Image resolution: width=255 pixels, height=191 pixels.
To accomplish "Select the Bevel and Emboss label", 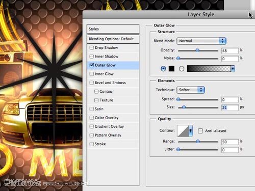I will point(110,83).
